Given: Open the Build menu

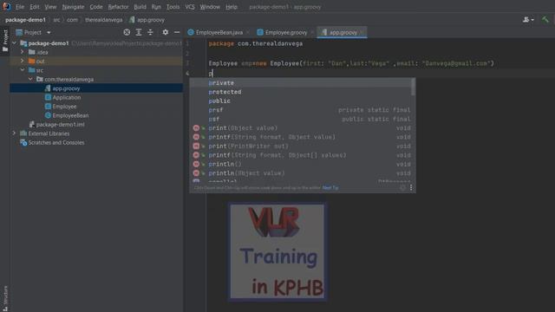Looking at the screenshot, I should [x=140, y=7].
